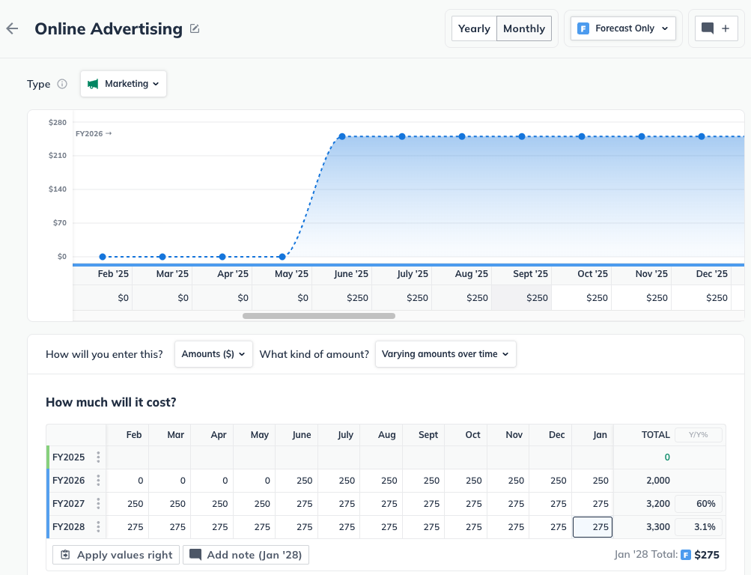Open FY2028 row three-dot menu

(x=98, y=526)
